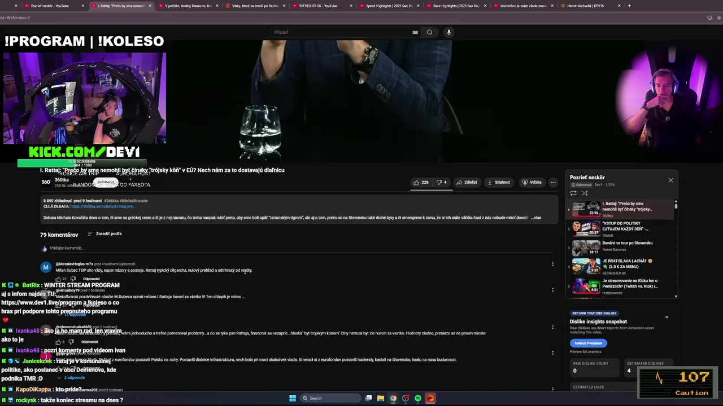Open options for zdenomatuska8652 comment
This screenshot has width=723, height=406.
coord(552,327)
